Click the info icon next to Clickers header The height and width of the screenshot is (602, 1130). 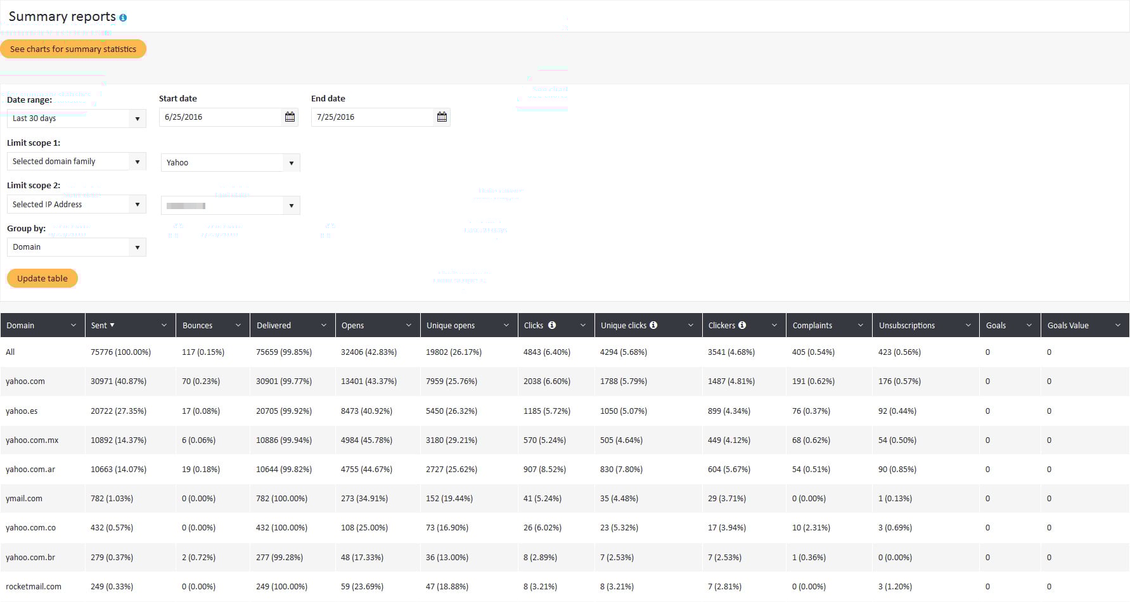click(x=742, y=325)
